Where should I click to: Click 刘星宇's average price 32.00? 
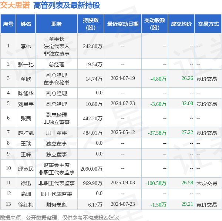(x=187, y=103)
